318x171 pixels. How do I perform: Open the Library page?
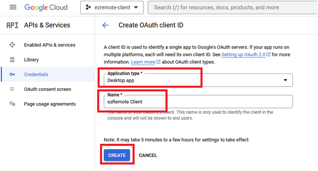point(31,60)
